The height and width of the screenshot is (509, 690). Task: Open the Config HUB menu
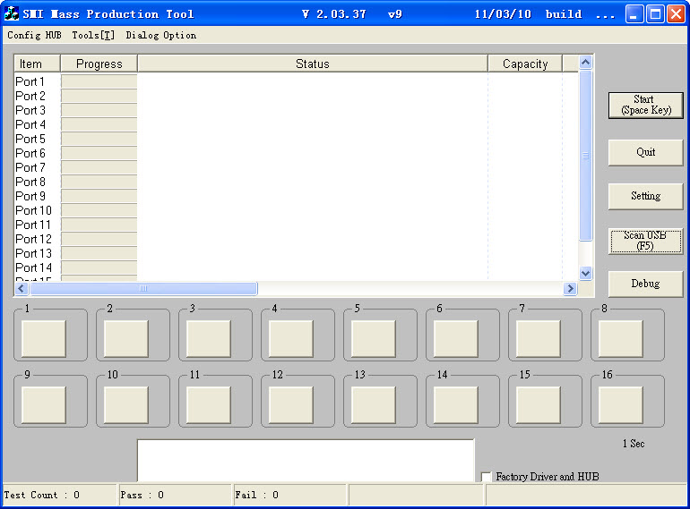34,36
